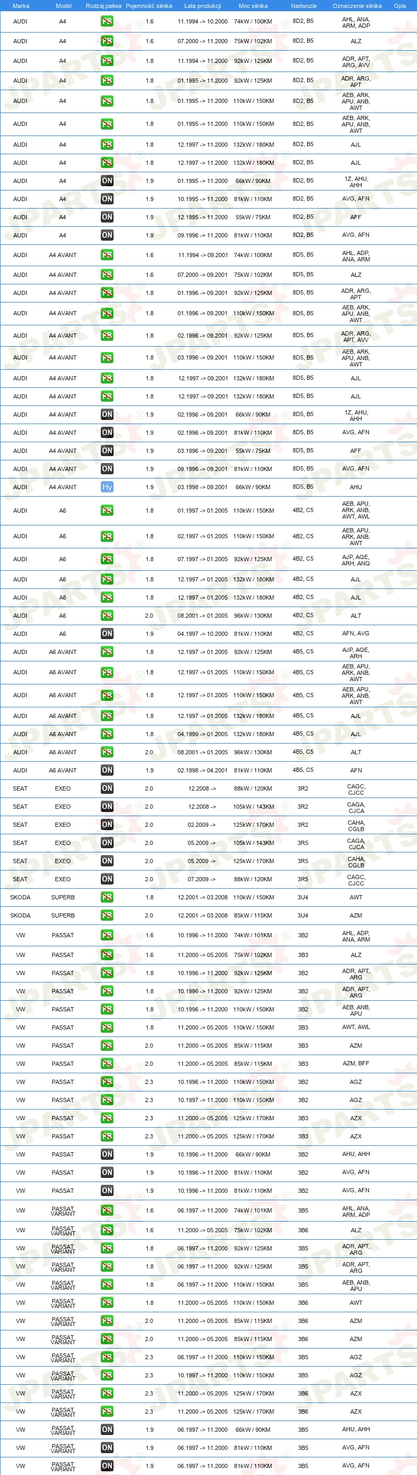
Task: Click ON diesel icon in Audi A6 1.9 AFN, AVG row
Action: click(107, 633)
